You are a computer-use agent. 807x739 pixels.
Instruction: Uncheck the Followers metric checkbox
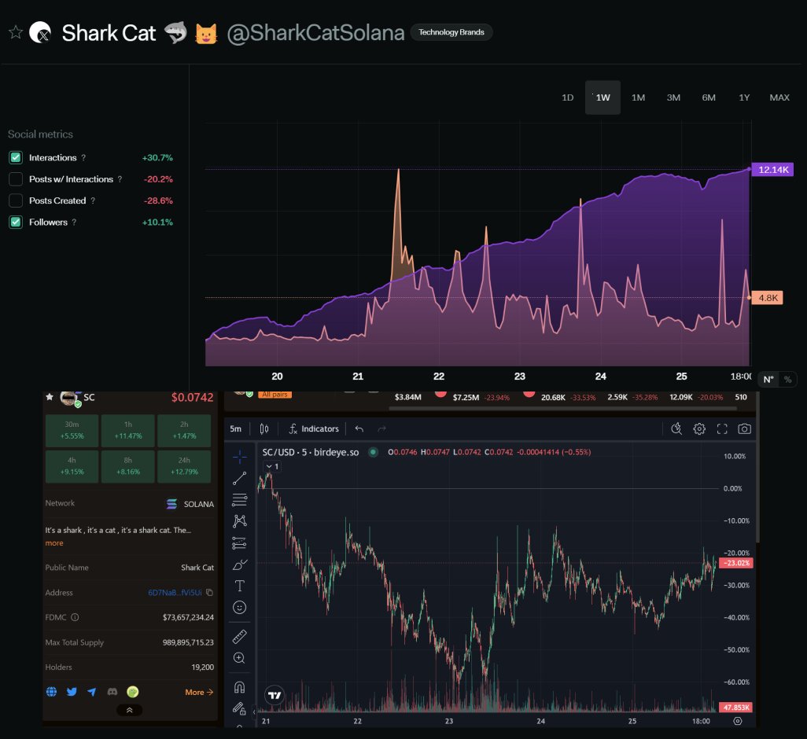[x=16, y=222]
